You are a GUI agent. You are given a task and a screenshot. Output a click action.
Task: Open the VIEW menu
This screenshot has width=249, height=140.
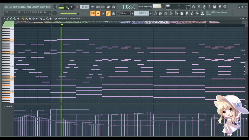point(29,7)
